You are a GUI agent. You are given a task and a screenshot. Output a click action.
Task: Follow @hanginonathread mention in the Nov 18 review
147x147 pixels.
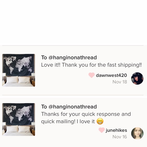tap(72, 58)
